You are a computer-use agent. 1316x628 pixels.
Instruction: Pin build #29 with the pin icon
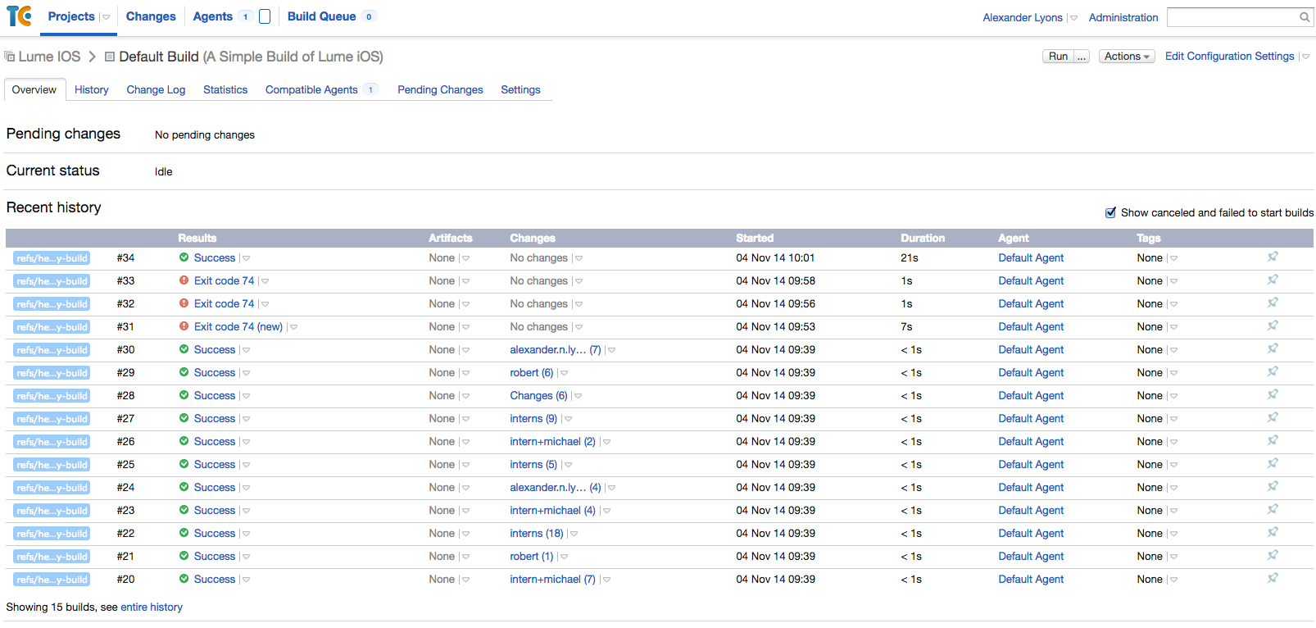tap(1273, 372)
